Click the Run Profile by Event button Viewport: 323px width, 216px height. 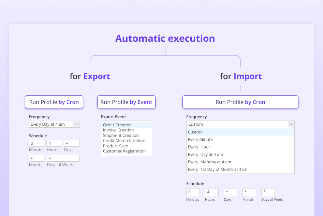click(x=126, y=102)
